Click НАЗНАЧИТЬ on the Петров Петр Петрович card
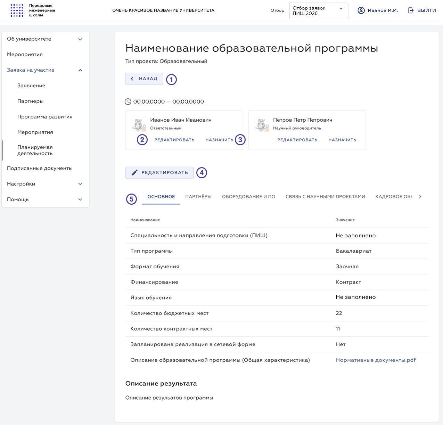 (342, 140)
